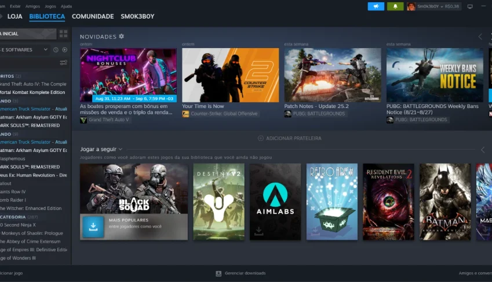Open the SM0K3B0Y profile tab
Screen dimensions: 492x282
pos(137,16)
